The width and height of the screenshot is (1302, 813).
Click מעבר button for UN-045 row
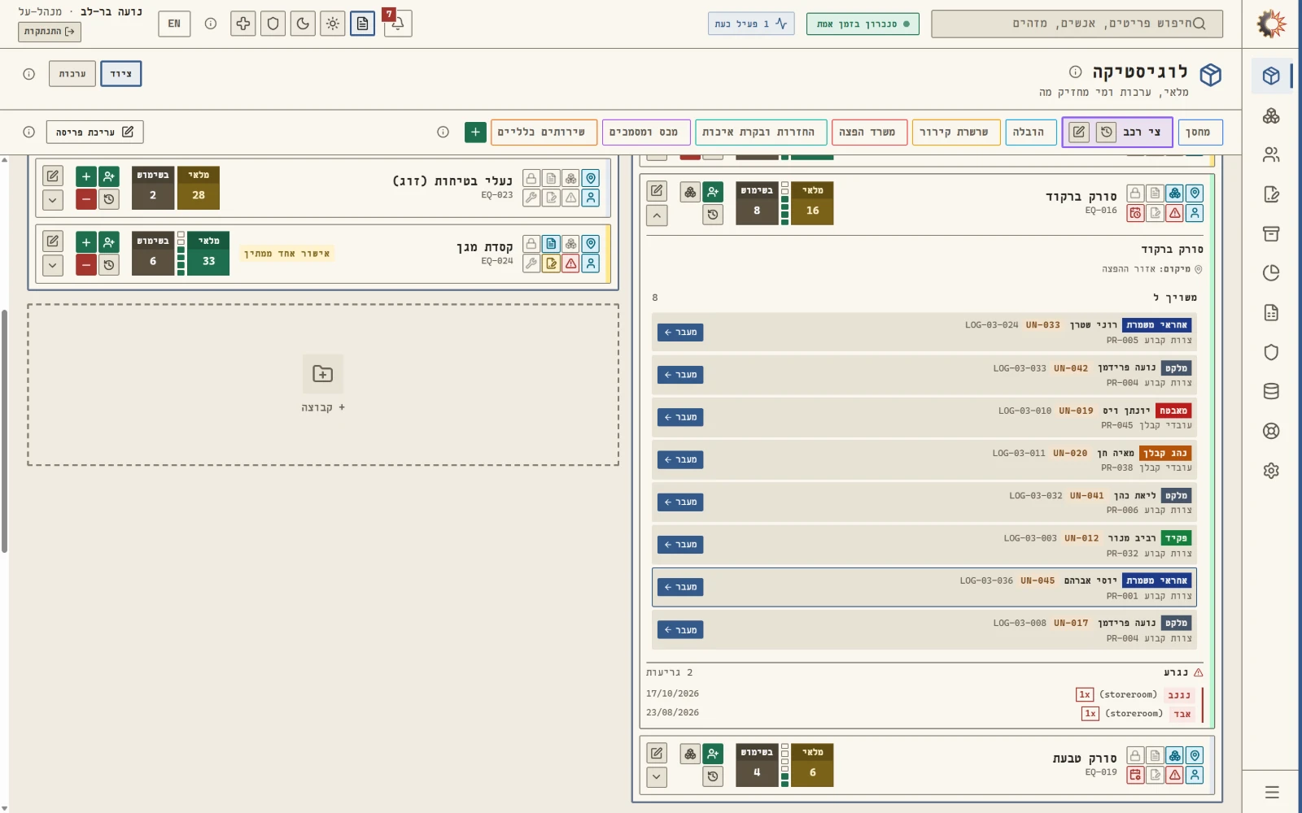point(680,587)
